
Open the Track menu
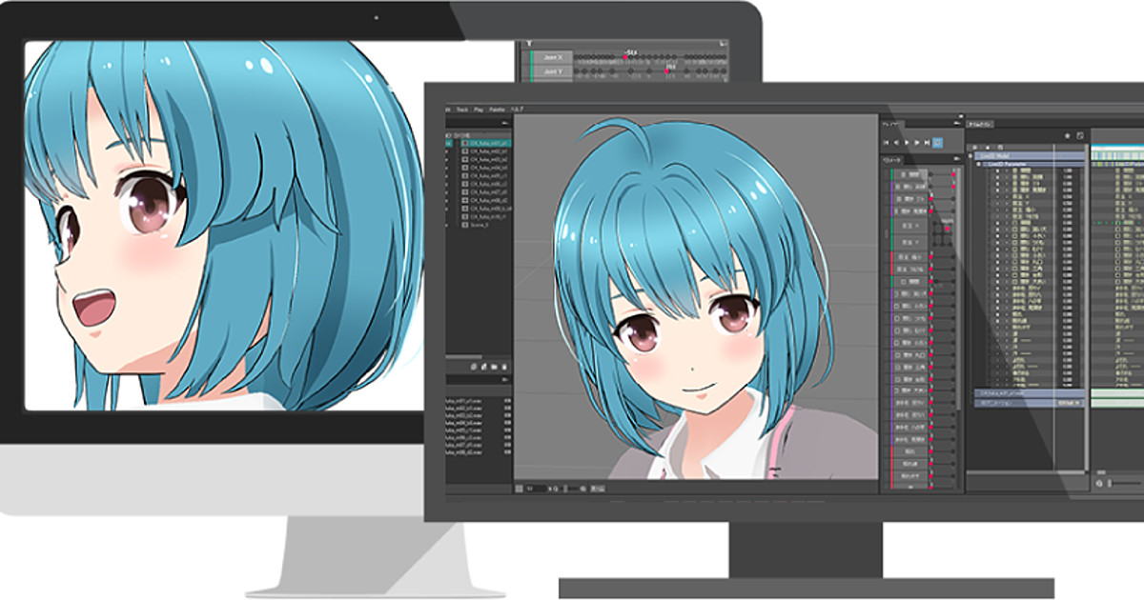pos(462,110)
